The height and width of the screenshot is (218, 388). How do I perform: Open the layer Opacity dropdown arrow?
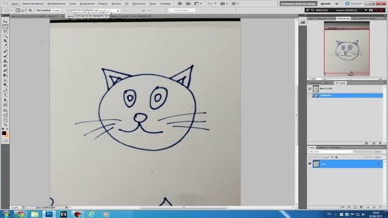[384, 152]
